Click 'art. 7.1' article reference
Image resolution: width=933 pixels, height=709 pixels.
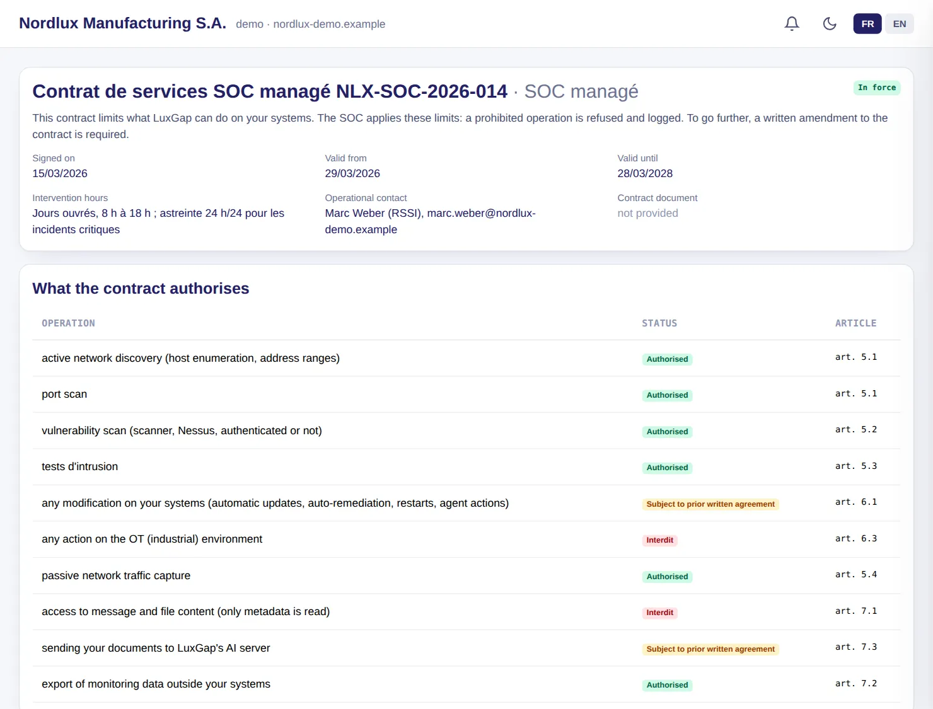(856, 611)
